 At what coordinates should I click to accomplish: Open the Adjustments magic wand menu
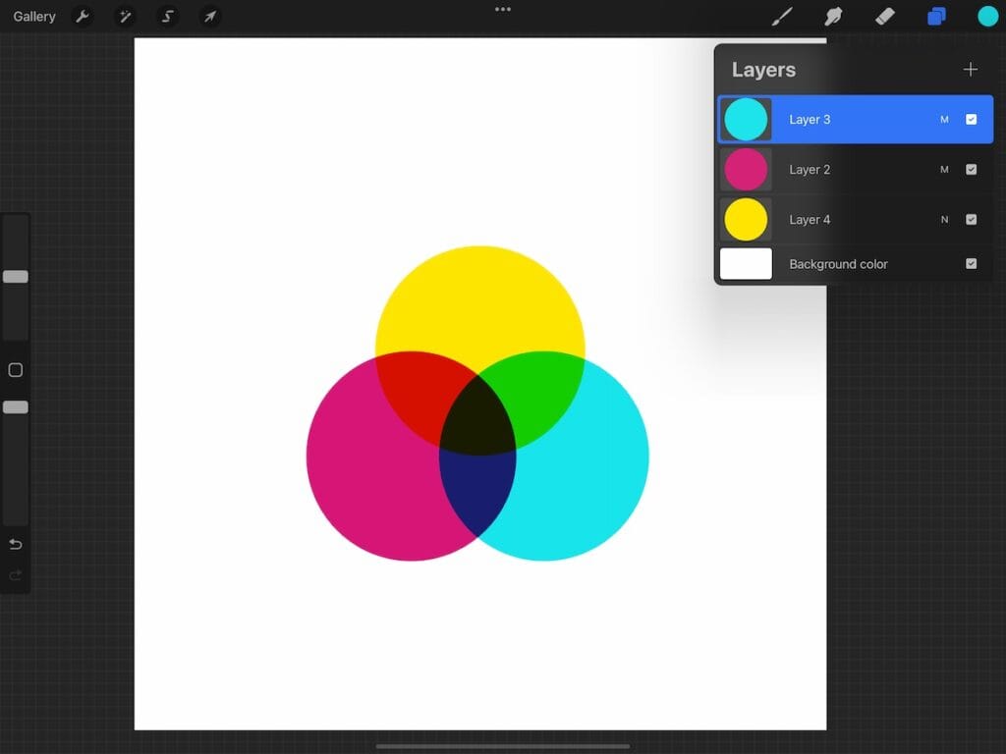125,16
